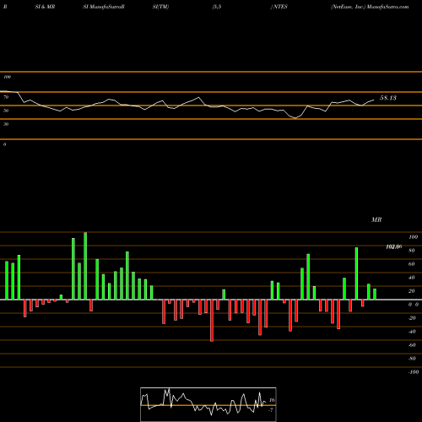
Task: Click the 102.96 value label near the bar chart
Action: pyautogui.click(x=394, y=246)
